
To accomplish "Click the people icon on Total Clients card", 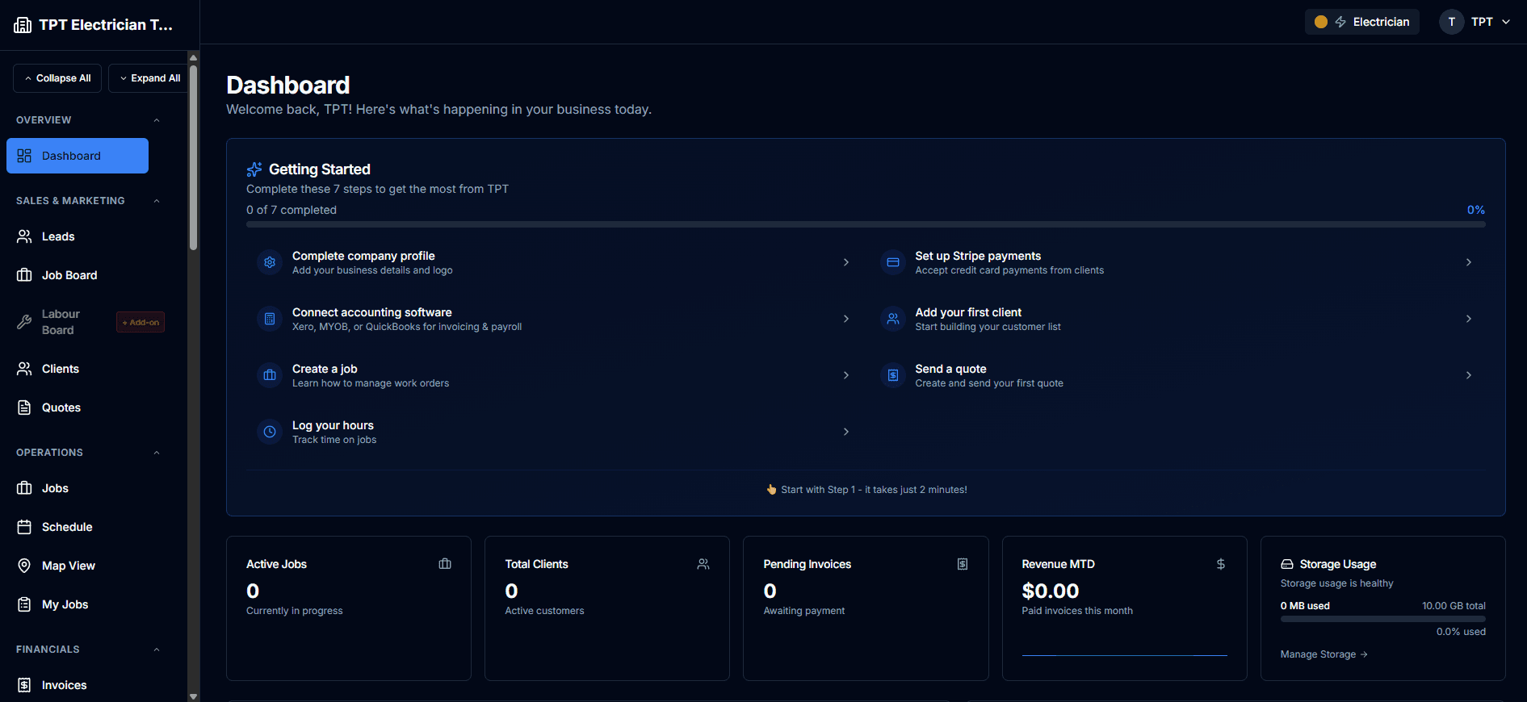I will point(703,564).
